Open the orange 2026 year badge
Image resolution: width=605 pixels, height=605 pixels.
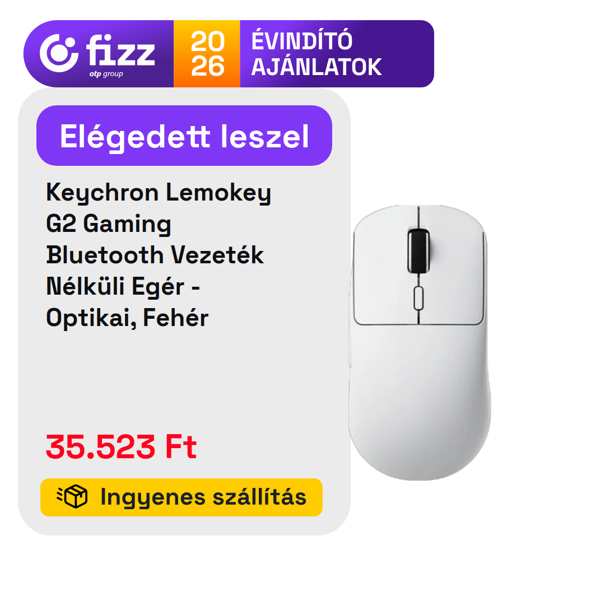pos(207,54)
